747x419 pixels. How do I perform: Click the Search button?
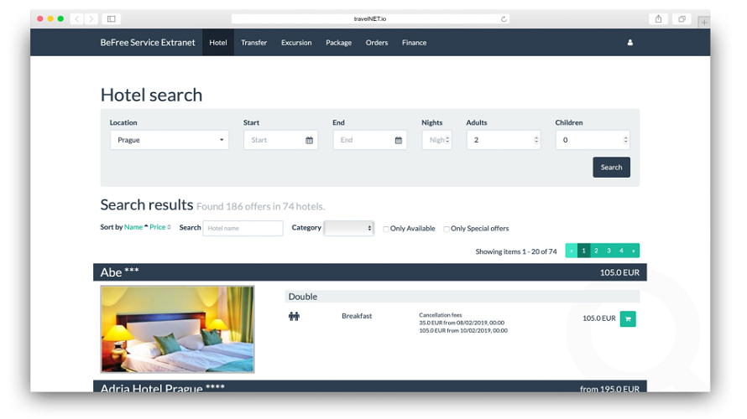(x=611, y=168)
